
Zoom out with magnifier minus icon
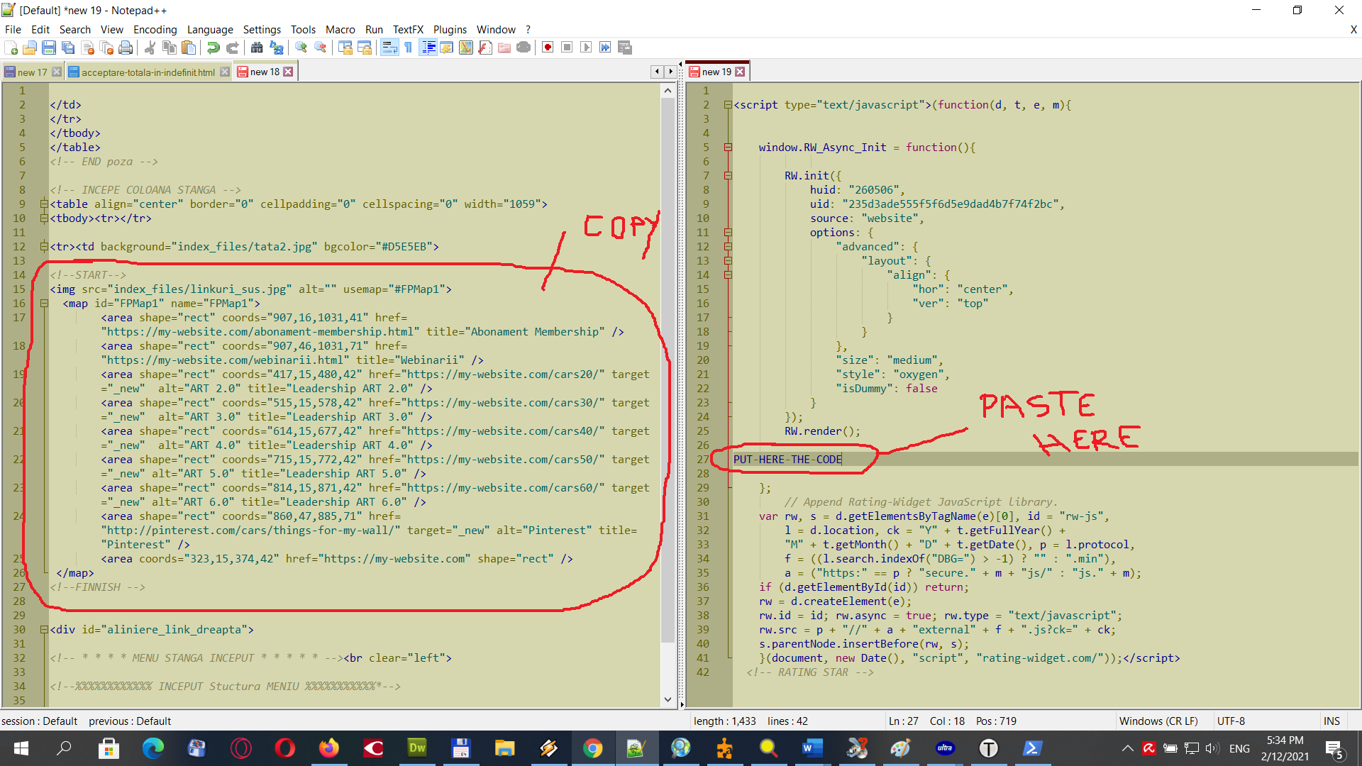(x=321, y=48)
